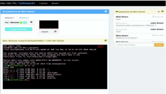Click the '.profile' line in the terminal
Screen dimensions: 166x94
point(30,78)
